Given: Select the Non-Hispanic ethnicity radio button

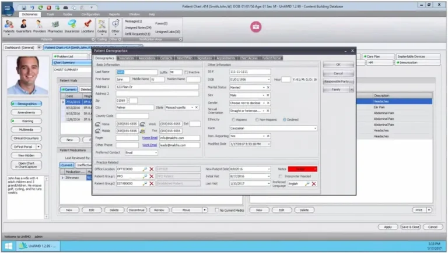Looking at the screenshot, I should [x=257, y=120].
